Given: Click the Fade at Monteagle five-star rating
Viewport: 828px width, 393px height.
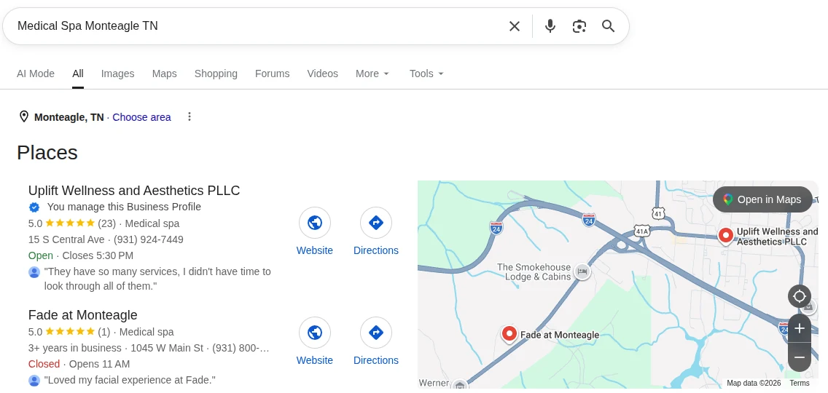Looking at the screenshot, I should click(x=69, y=332).
